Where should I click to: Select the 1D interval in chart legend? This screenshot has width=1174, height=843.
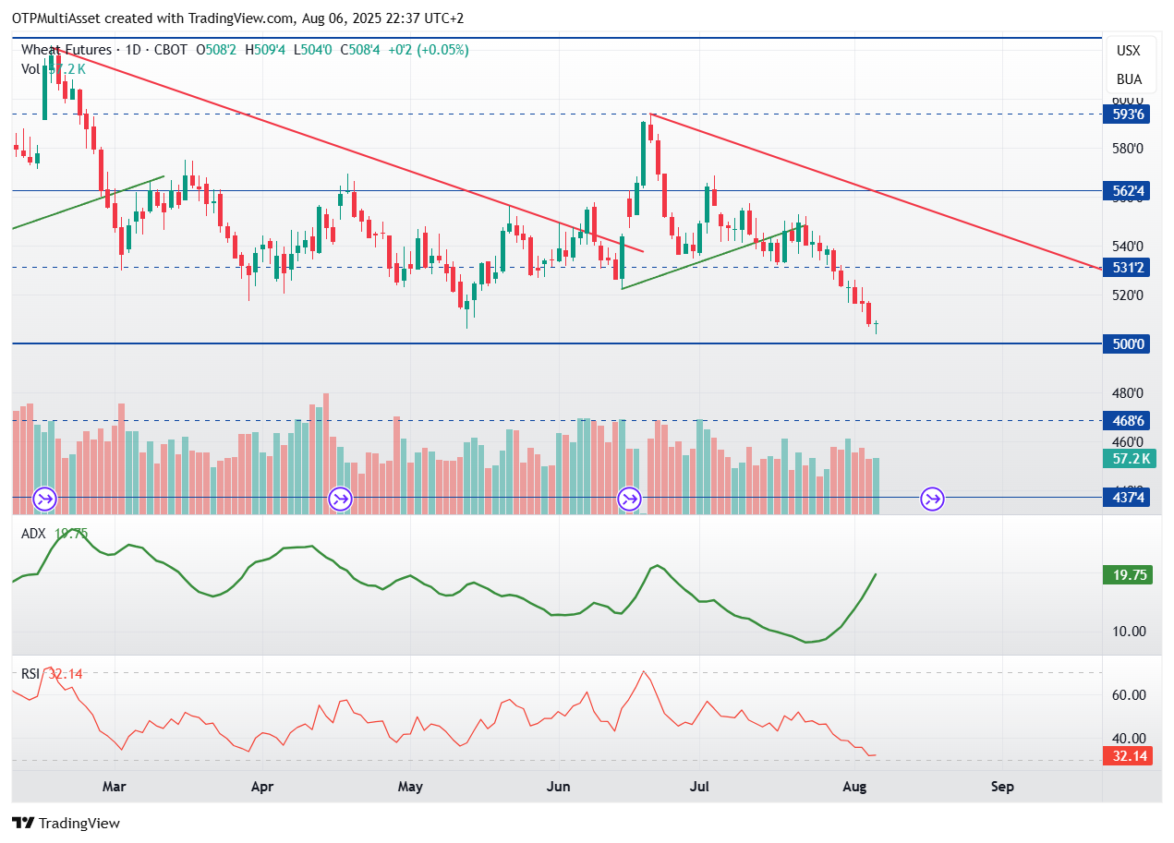point(134,50)
